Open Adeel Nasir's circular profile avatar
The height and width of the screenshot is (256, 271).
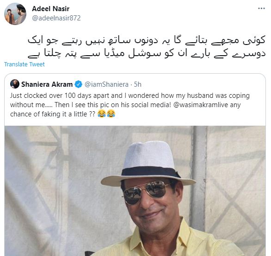pos(15,14)
